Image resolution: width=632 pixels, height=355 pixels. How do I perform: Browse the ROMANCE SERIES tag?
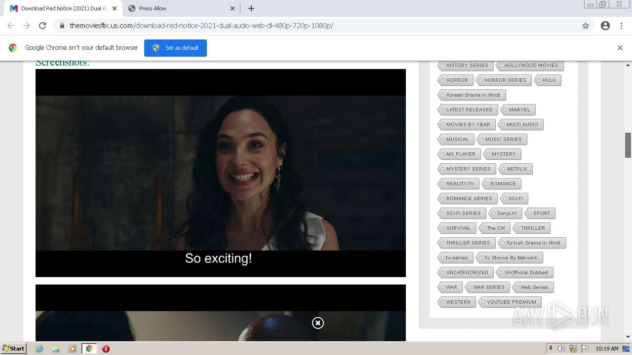tap(467, 198)
